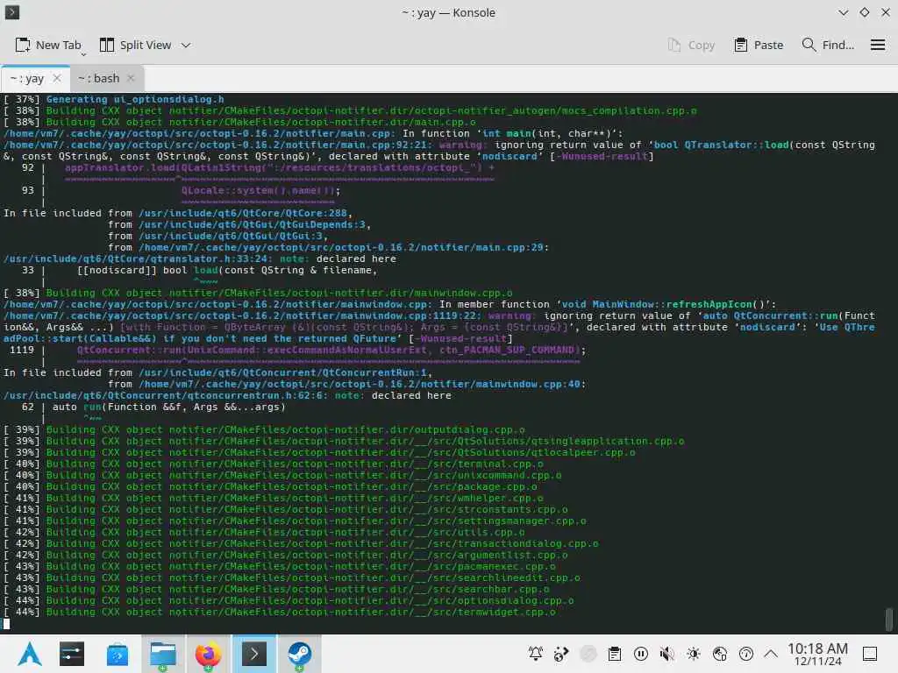Open System Settings from the taskbar
Image resolution: width=898 pixels, height=673 pixels.
[x=72, y=654]
